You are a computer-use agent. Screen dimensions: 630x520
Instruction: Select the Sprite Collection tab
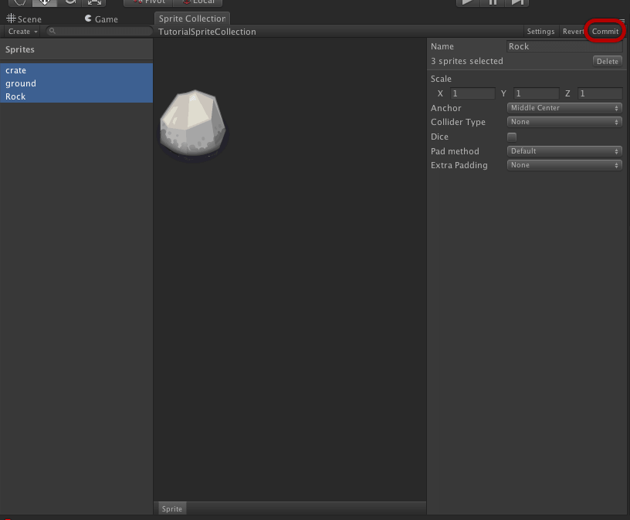coord(192,19)
